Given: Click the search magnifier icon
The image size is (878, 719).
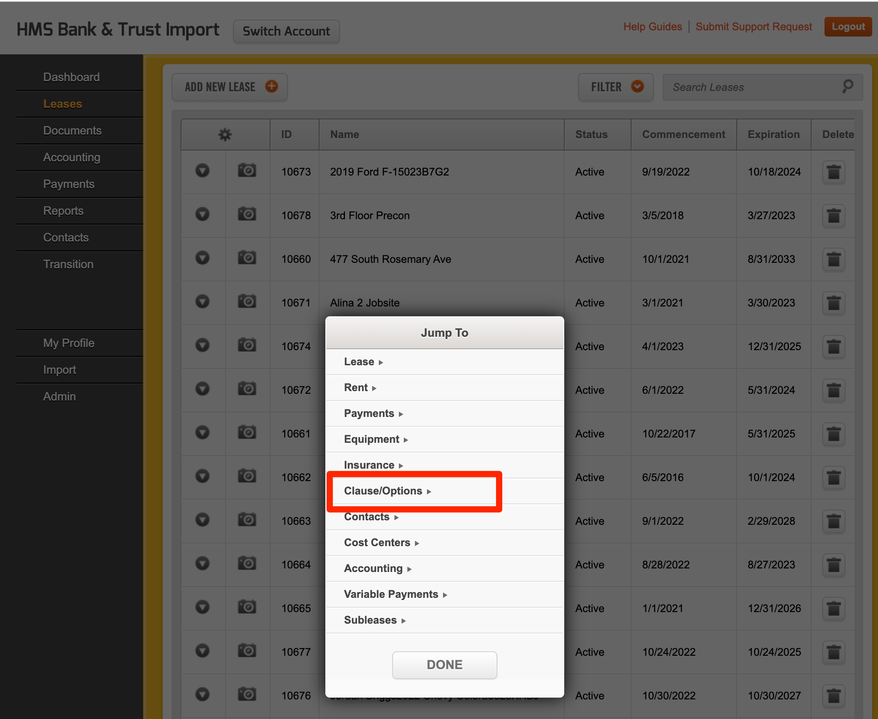Looking at the screenshot, I should (847, 86).
